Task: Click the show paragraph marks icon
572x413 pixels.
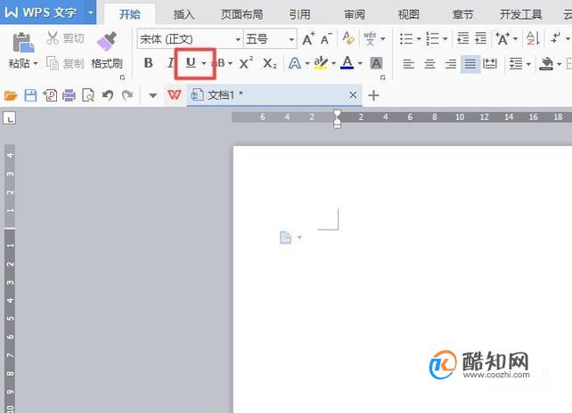Action: click(556, 38)
